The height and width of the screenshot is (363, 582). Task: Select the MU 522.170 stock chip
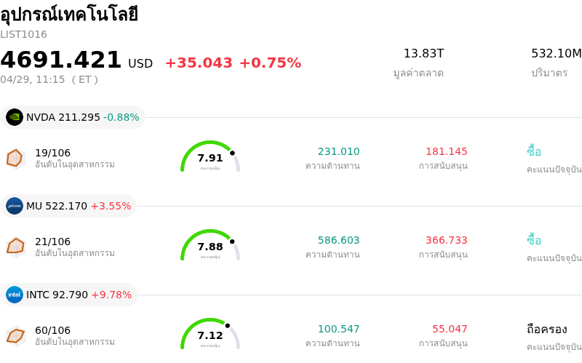point(69,206)
